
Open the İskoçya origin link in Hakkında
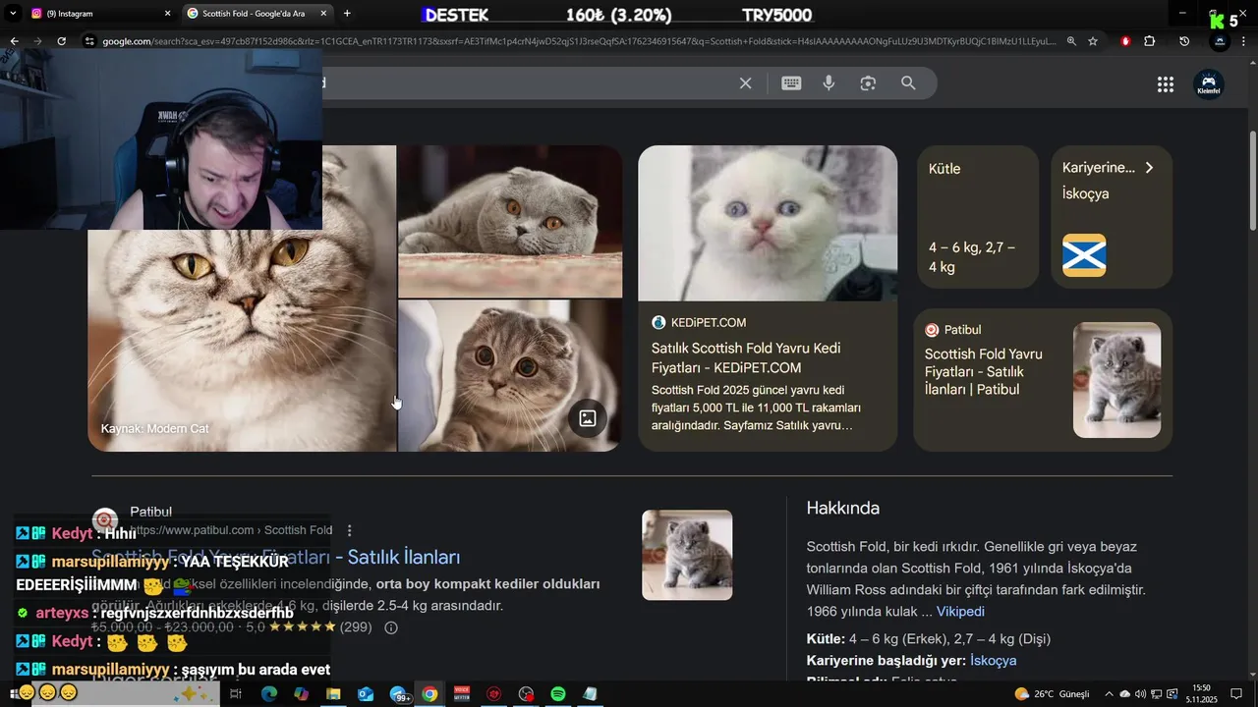tap(993, 660)
